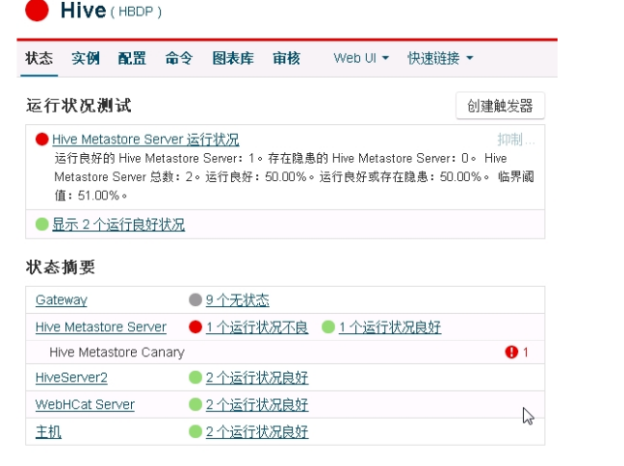Click 主机 row's 2 个运行状况良好 link
Viewport: 624px width, 466px height.
point(257,431)
